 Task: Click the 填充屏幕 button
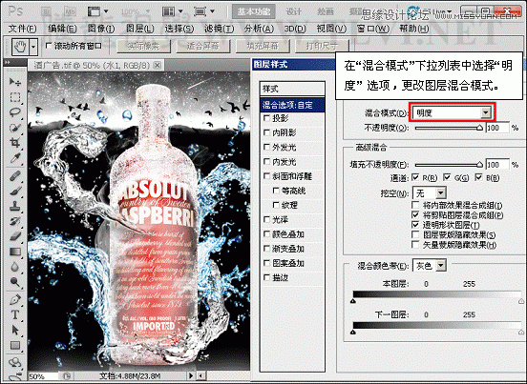(x=263, y=47)
